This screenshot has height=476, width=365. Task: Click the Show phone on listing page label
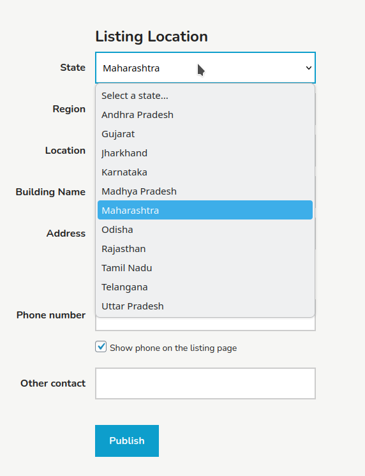tap(173, 348)
